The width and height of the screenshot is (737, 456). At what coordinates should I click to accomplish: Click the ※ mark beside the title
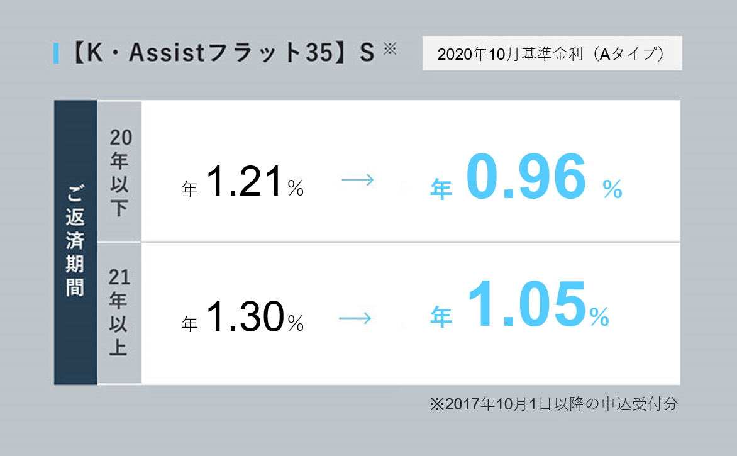point(390,48)
